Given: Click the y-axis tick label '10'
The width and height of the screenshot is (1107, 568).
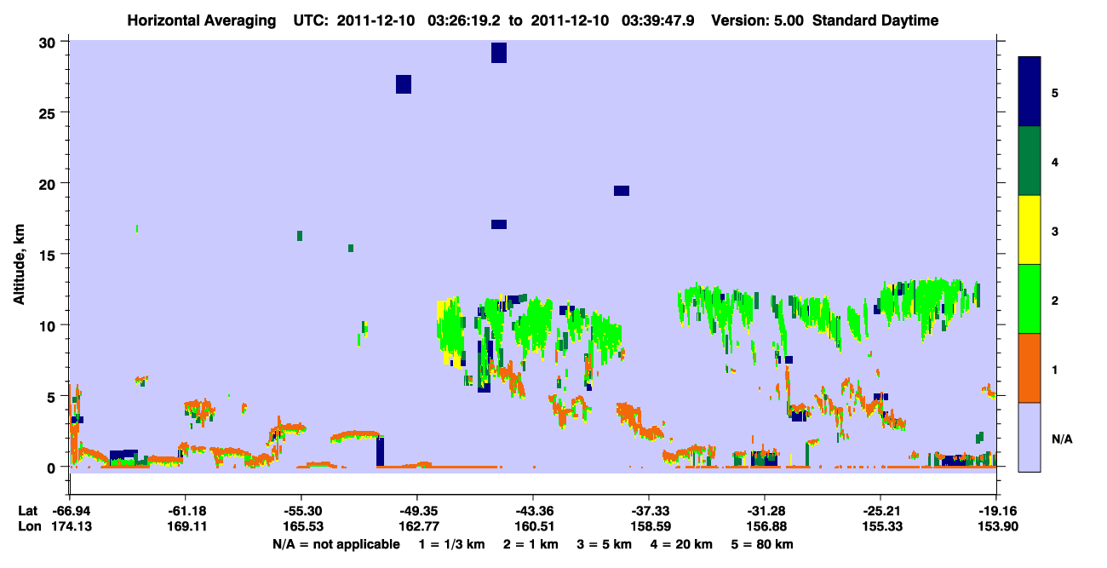Looking at the screenshot, I should [49, 325].
